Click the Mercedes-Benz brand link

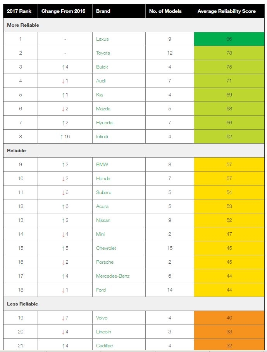(113, 276)
